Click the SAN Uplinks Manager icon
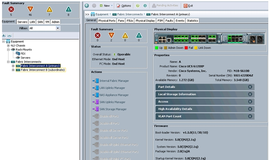 coord(96,102)
